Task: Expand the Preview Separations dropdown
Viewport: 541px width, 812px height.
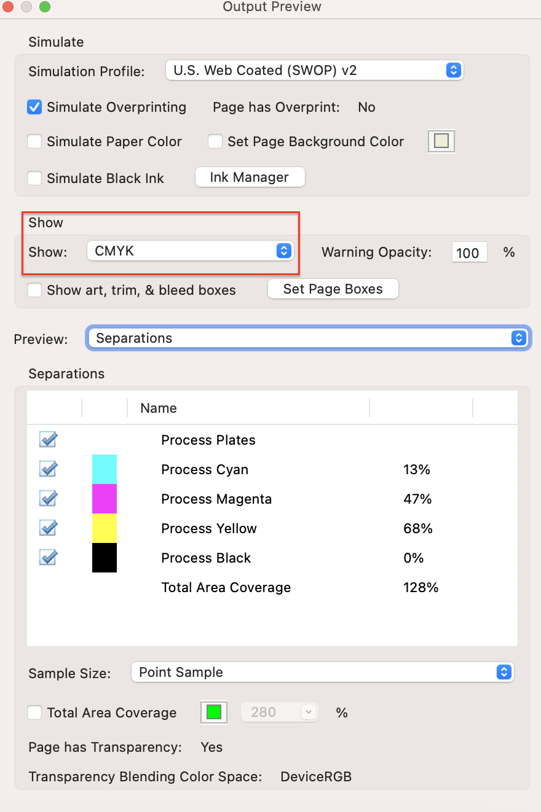Action: (x=308, y=338)
